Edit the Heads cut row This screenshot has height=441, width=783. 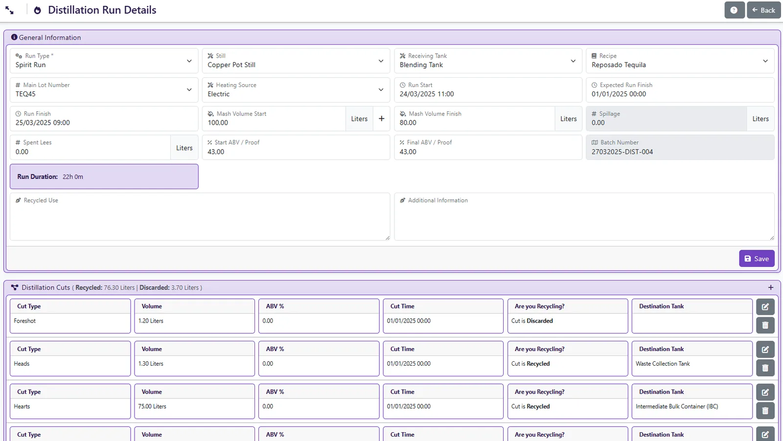click(x=765, y=350)
